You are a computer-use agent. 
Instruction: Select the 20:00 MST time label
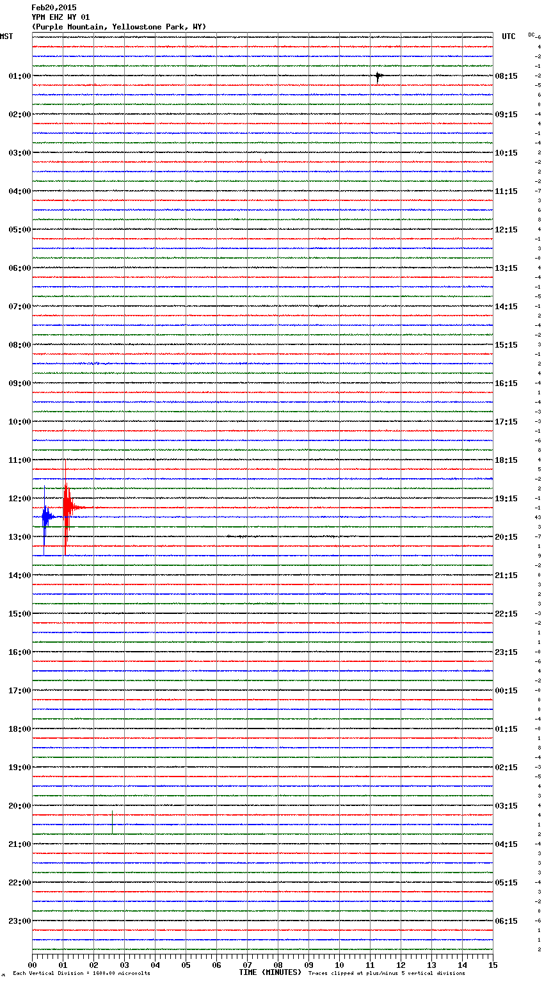pos(20,806)
